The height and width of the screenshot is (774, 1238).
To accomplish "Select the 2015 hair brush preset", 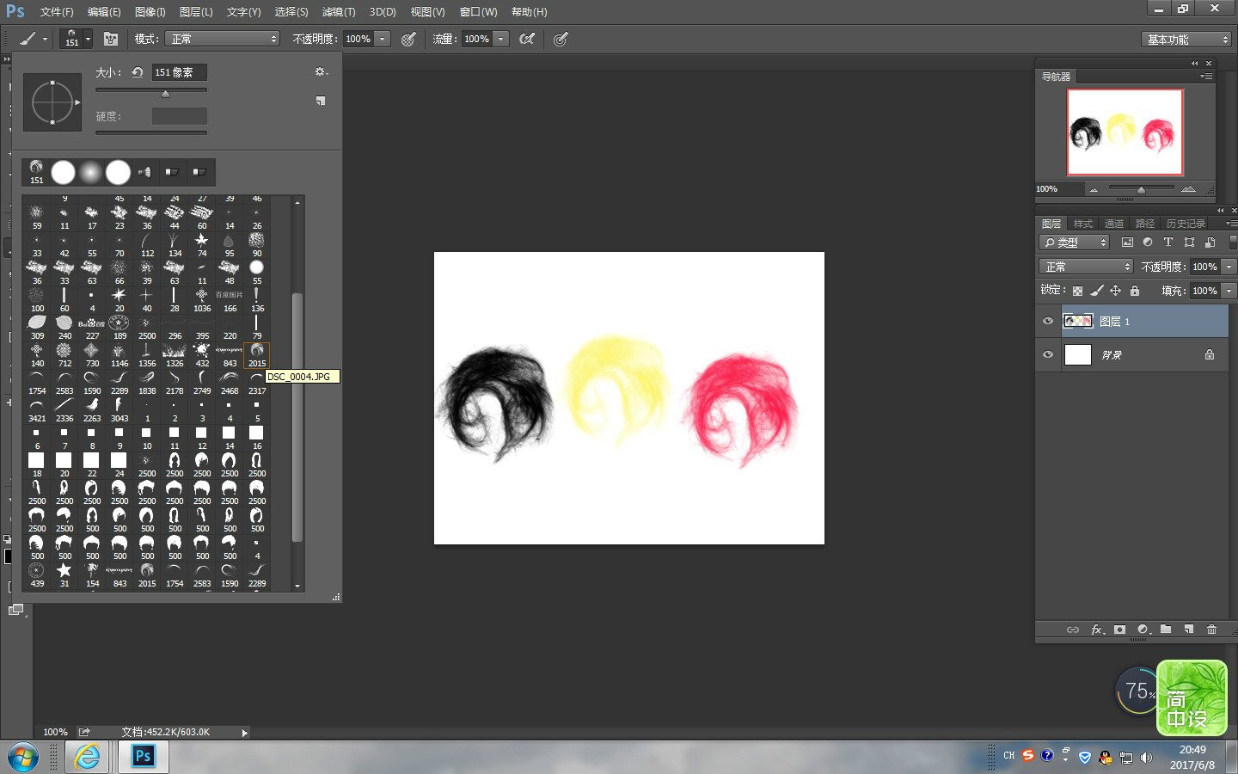I will coord(256,354).
